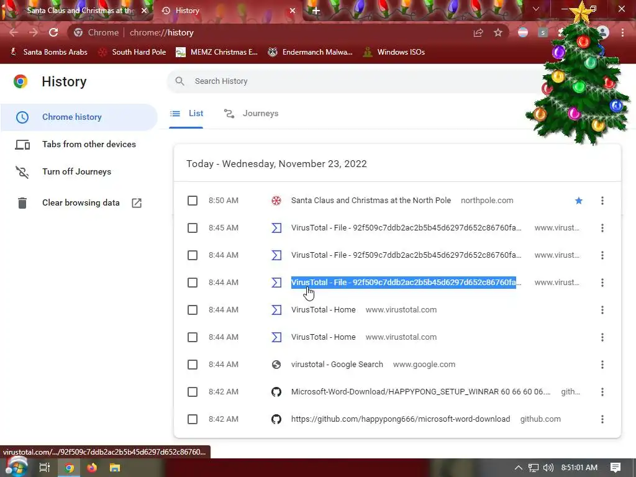Switch to the Journeys tab
The image size is (636, 477).
(x=252, y=114)
